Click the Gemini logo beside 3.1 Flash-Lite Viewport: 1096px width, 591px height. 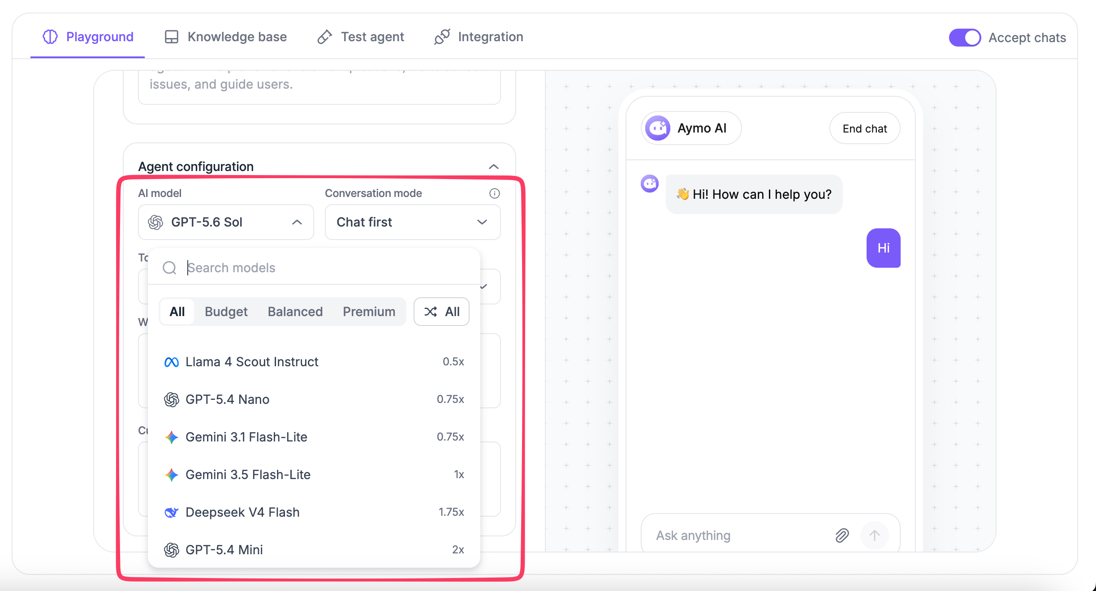(x=171, y=437)
